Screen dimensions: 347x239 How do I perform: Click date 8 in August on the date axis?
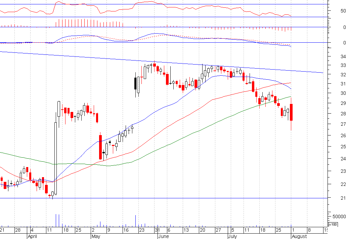[x=309, y=230]
